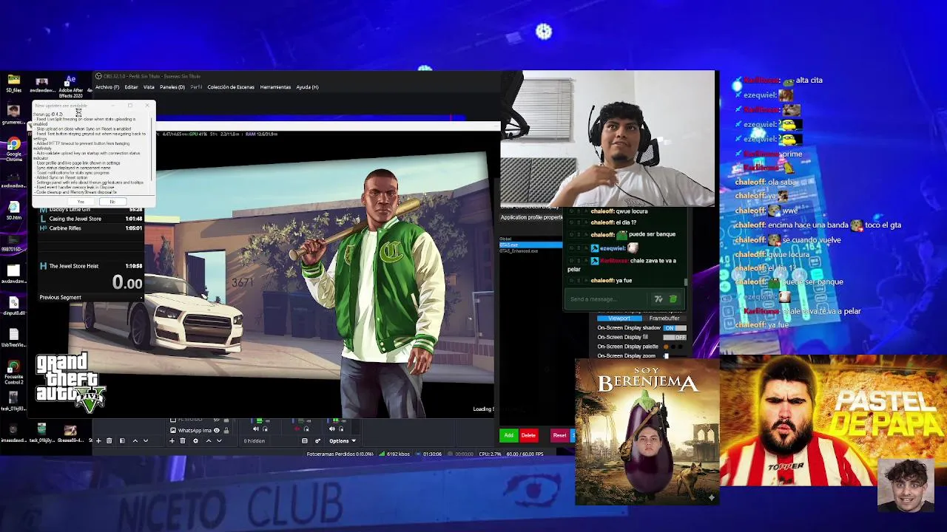This screenshot has height=532, width=947.
Task: Remove the selected scene with the trash icon
Action: click(x=109, y=441)
